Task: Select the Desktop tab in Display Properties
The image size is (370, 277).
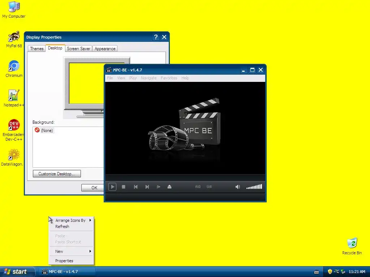Action: point(55,48)
